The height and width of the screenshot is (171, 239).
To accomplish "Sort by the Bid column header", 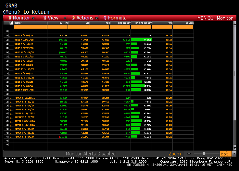I will tap(79, 23).
